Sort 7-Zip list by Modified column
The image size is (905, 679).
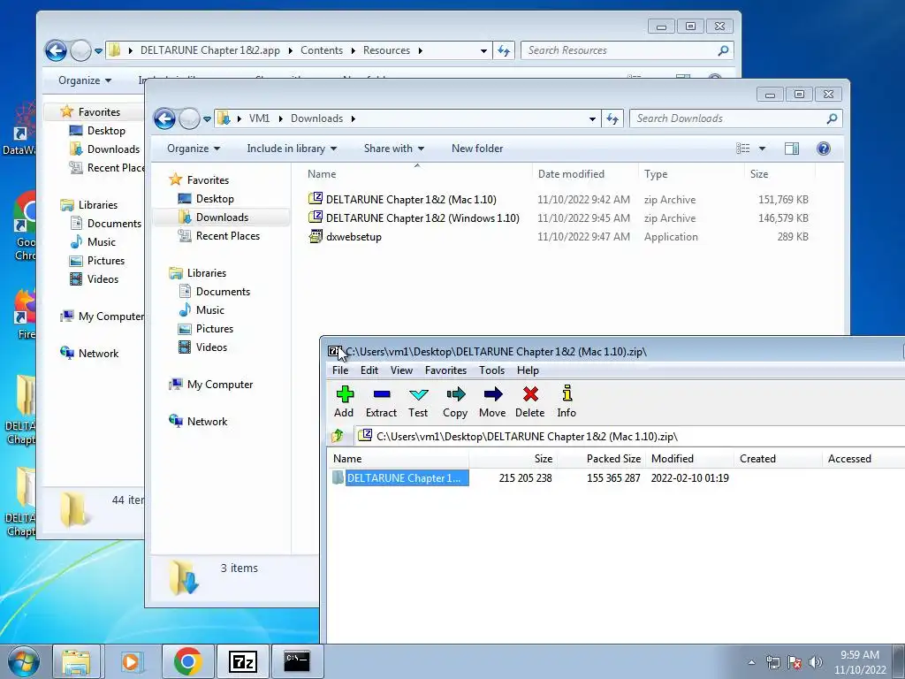coord(673,459)
